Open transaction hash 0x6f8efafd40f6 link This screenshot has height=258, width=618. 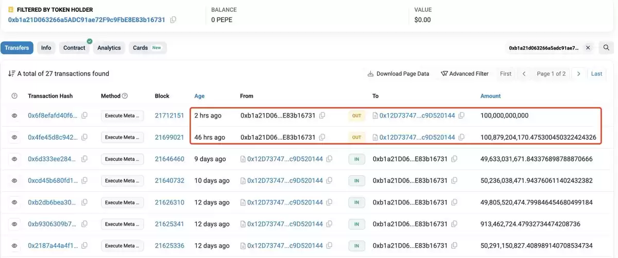tap(53, 116)
